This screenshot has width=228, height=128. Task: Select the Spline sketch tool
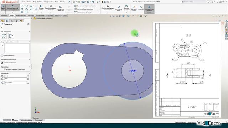click(x=31, y=6)
